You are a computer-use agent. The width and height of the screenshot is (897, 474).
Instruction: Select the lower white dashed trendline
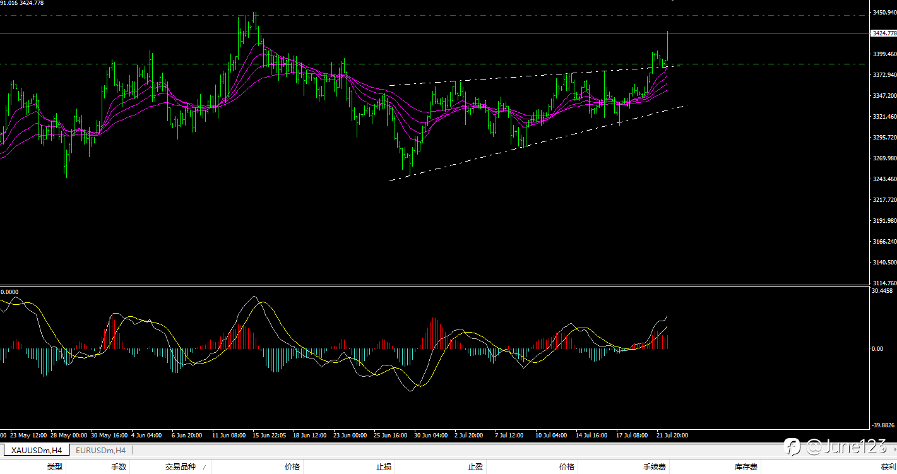click(x=538, y=143)
